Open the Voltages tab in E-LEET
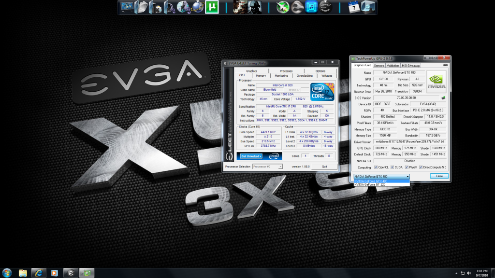Viewport: 495px width, 278px height. point(327,76)
